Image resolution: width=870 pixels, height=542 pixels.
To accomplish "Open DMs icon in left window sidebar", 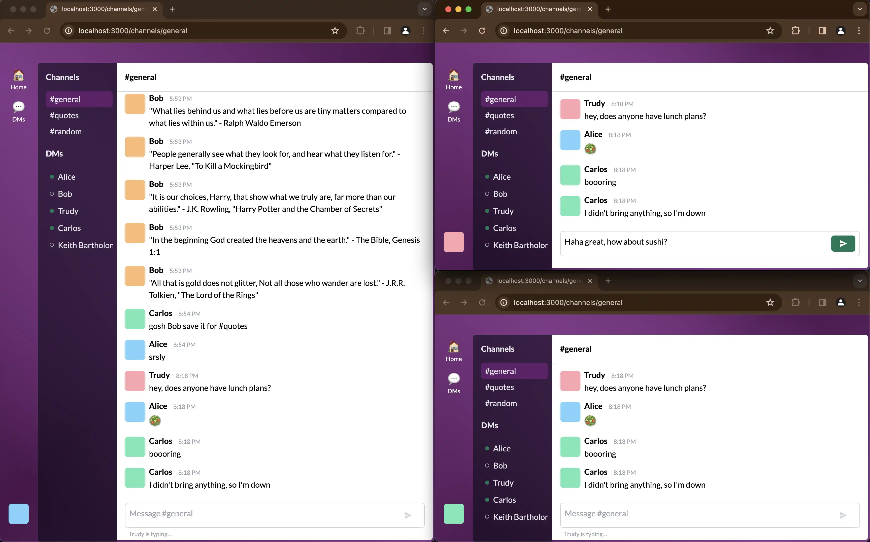I will click(x=18, y=112).
